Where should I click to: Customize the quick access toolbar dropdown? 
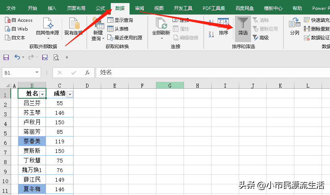click(x=67, y=57)
